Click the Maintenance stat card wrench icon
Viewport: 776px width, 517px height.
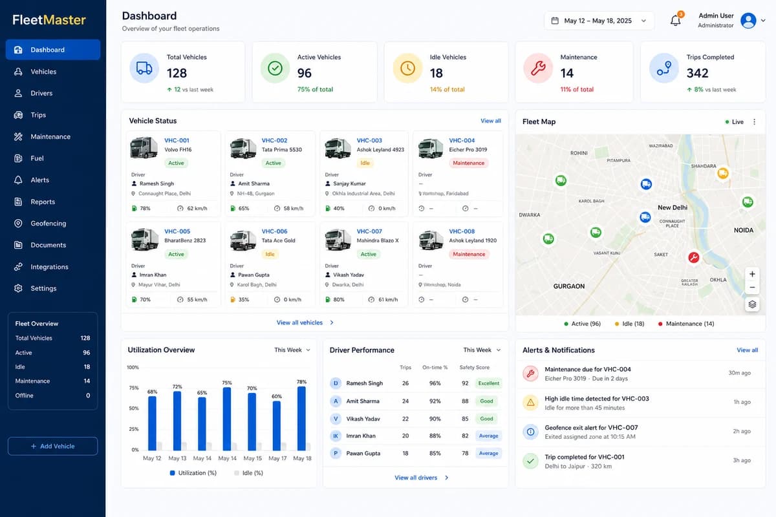(538, 69)
